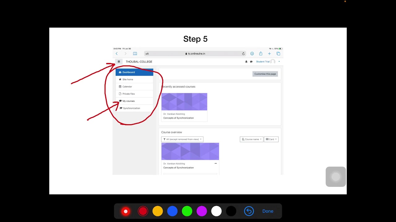This screenshot has height=222, width=396.
Task: Click the battery status icon
Action: point(280,49)
